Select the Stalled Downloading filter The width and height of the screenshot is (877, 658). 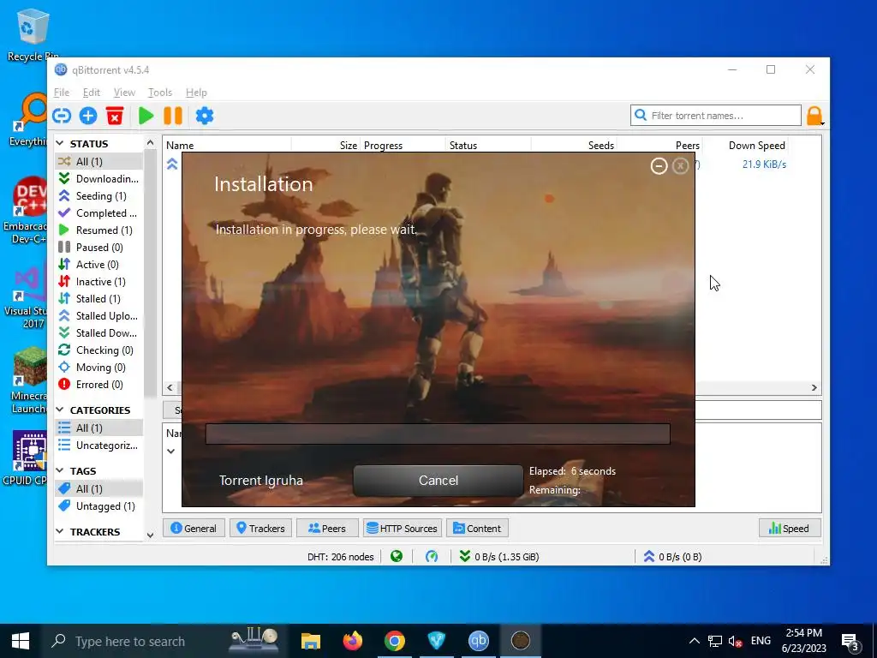(99, 333)
